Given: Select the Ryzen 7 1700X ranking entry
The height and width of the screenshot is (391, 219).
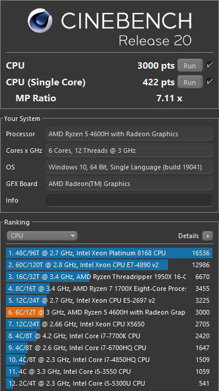Looking at the screenshot, I should 109,289.
